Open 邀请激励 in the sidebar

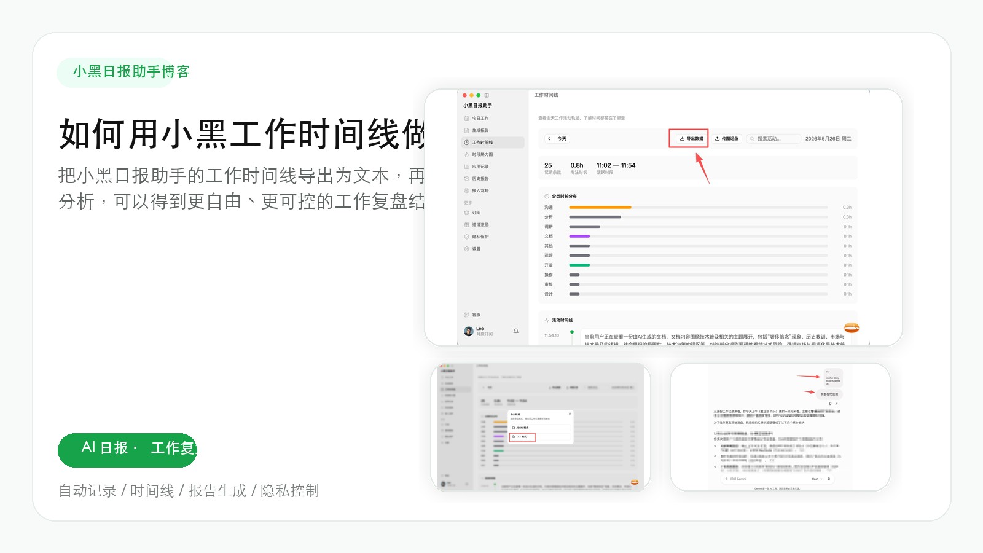(x=493, y=225)
